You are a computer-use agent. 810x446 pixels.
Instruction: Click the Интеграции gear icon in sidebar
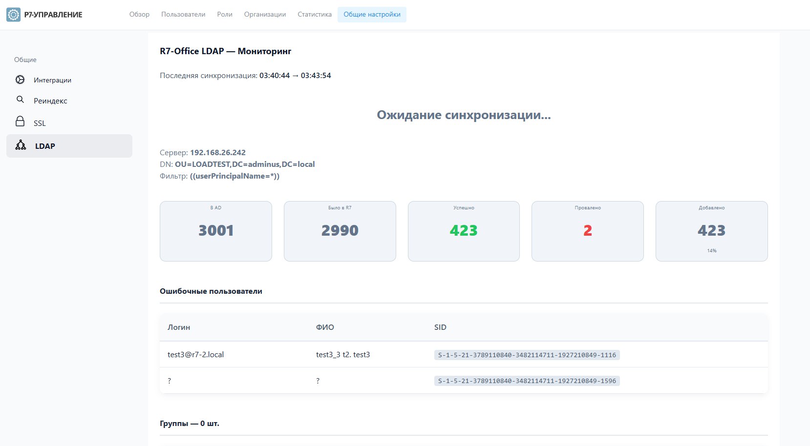pyautogui.click(x=20, y=80)
